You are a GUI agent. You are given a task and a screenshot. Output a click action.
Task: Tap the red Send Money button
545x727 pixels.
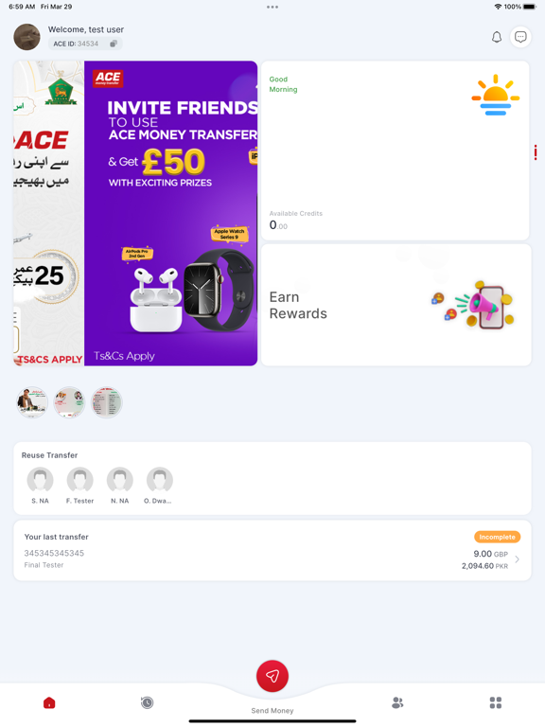[272, 676]
